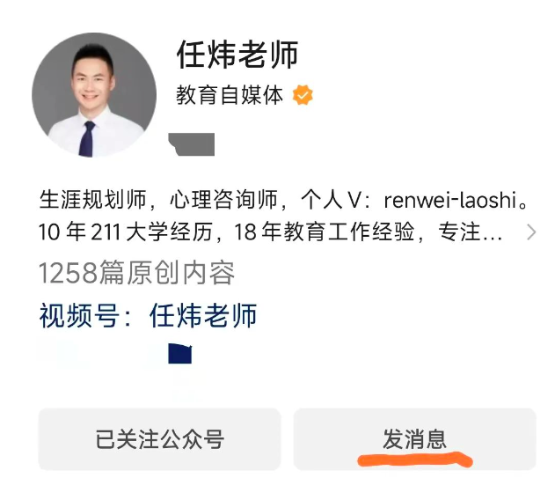Click the 任炜老师 account name heading
The width and height of the screenshot is (555, 500).
(x=237, y=55)
